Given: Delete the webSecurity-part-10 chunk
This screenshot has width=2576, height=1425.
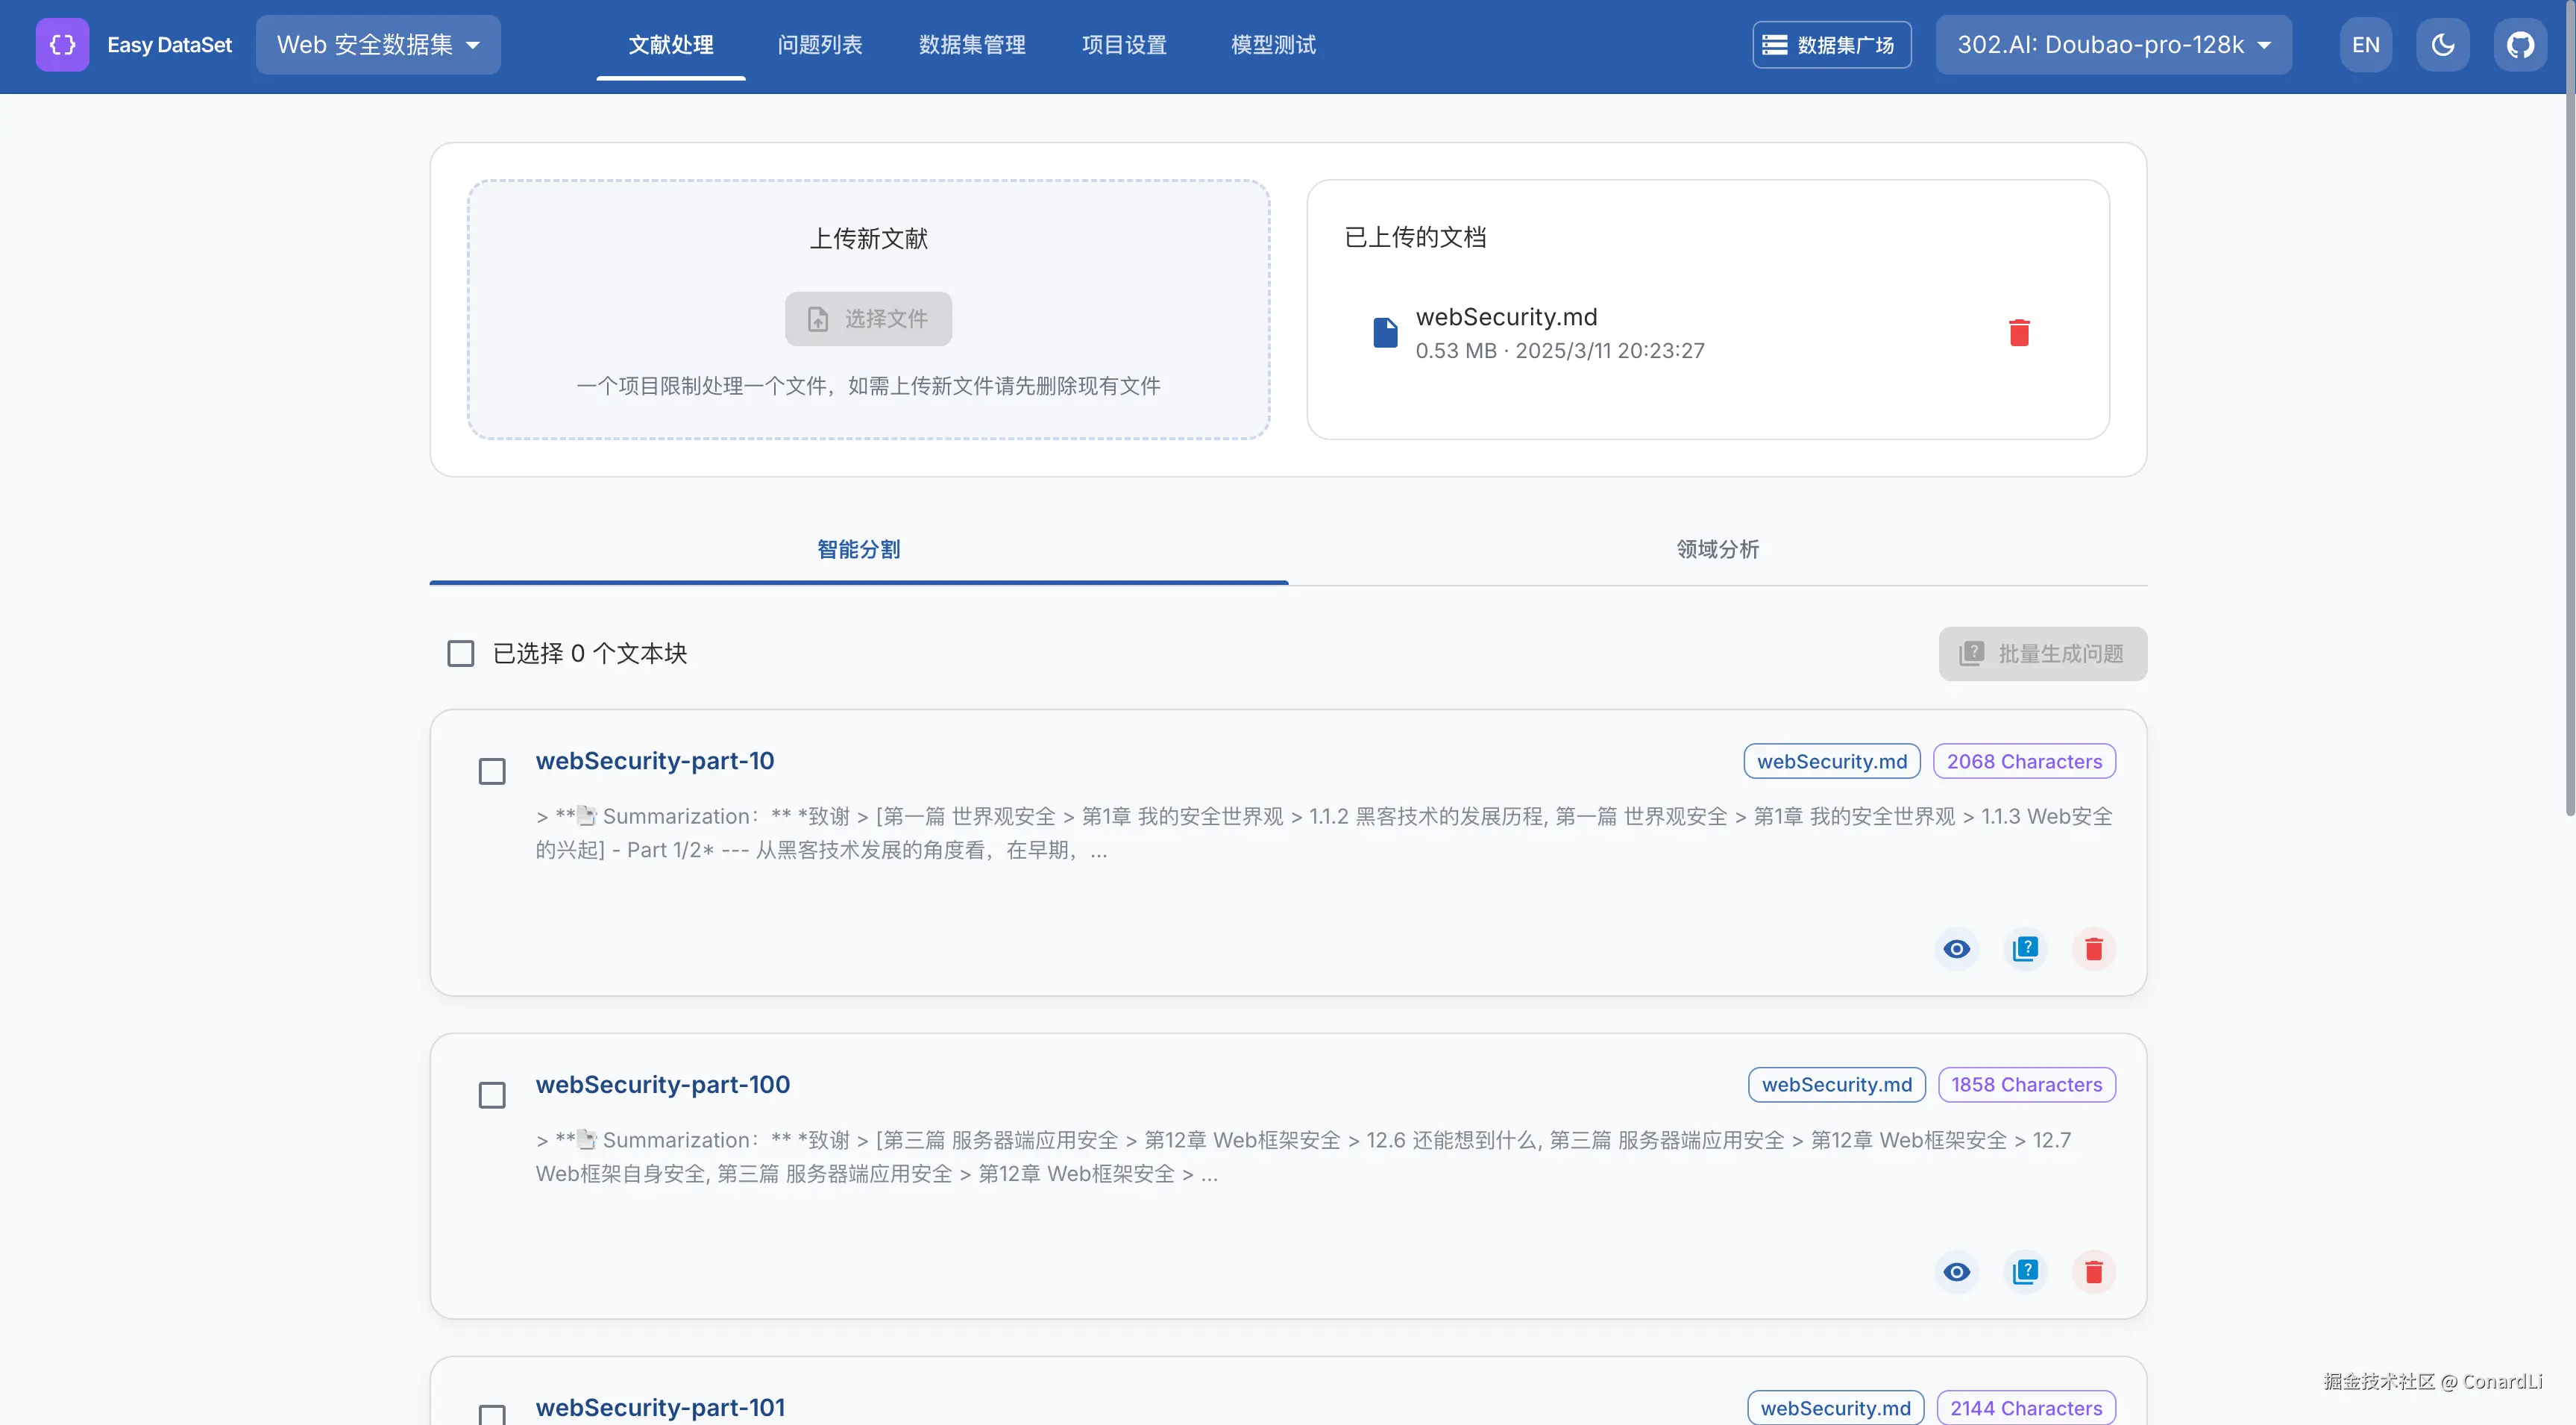Looking at the screenshot, I should [x=2093, y=948].
